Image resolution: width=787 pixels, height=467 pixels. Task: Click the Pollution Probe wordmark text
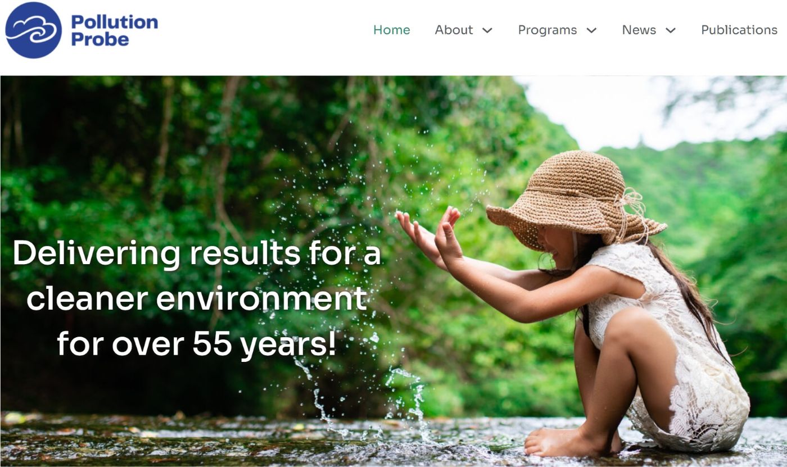(x=114, y=30)
